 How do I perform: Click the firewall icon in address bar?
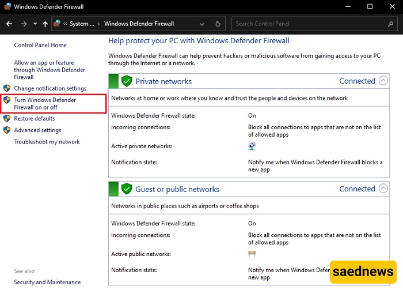point(57,24)
